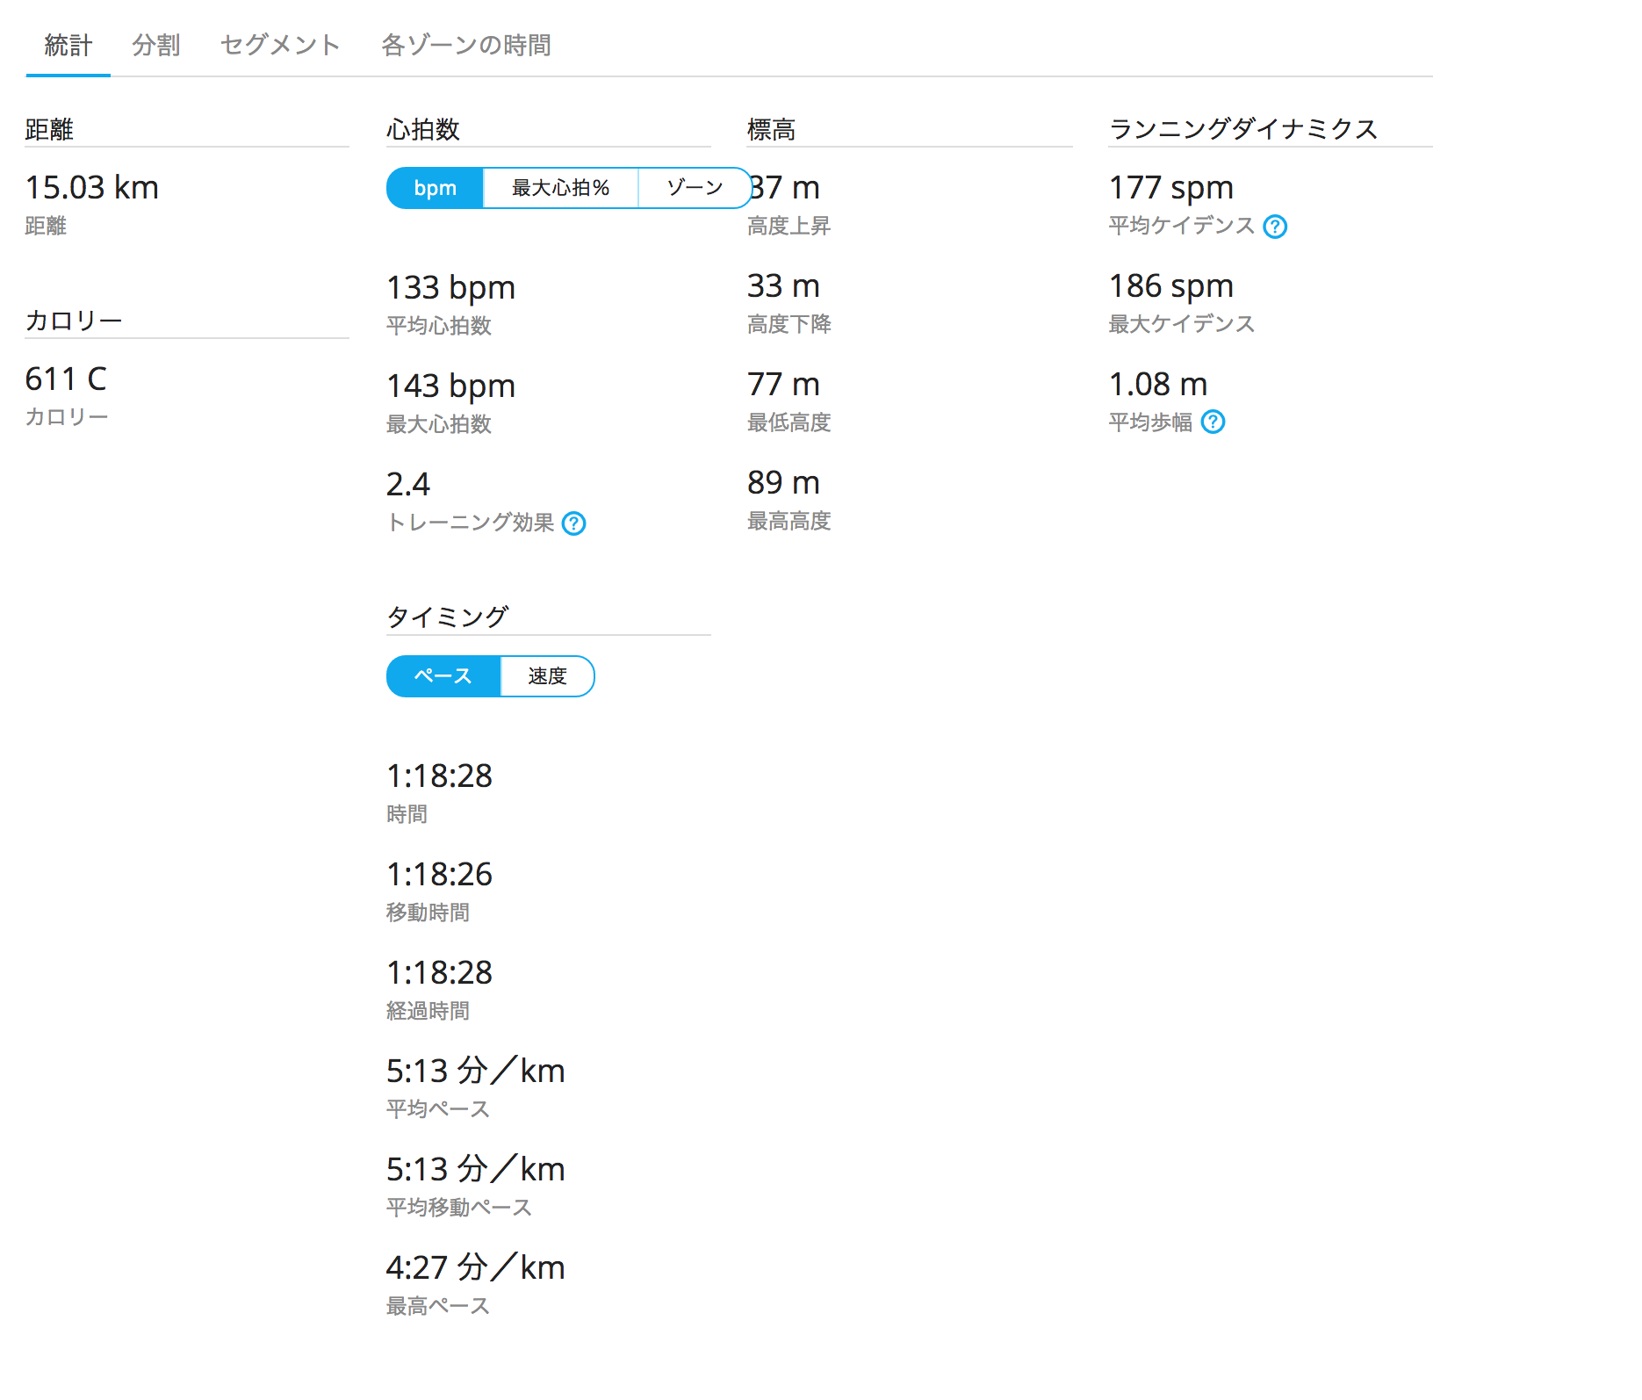1642x1400 pixels.
Task: Click the タイミング section heading
Action: click(448, 617)
